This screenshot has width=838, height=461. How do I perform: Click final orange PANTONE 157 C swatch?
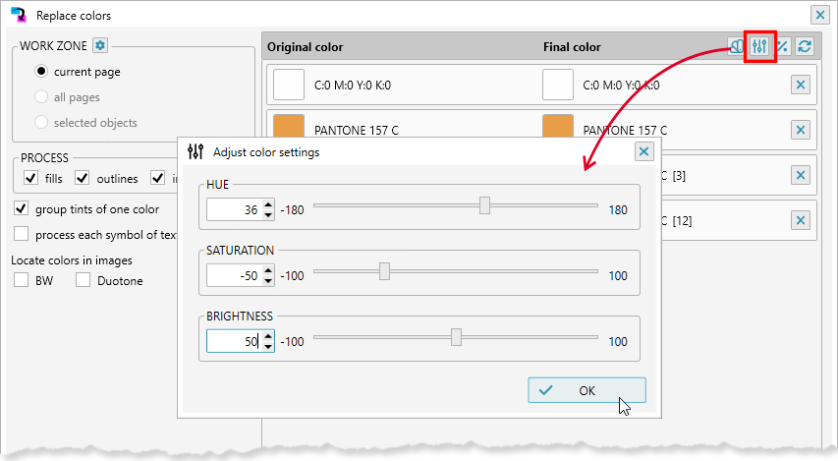tap(558, 127)
